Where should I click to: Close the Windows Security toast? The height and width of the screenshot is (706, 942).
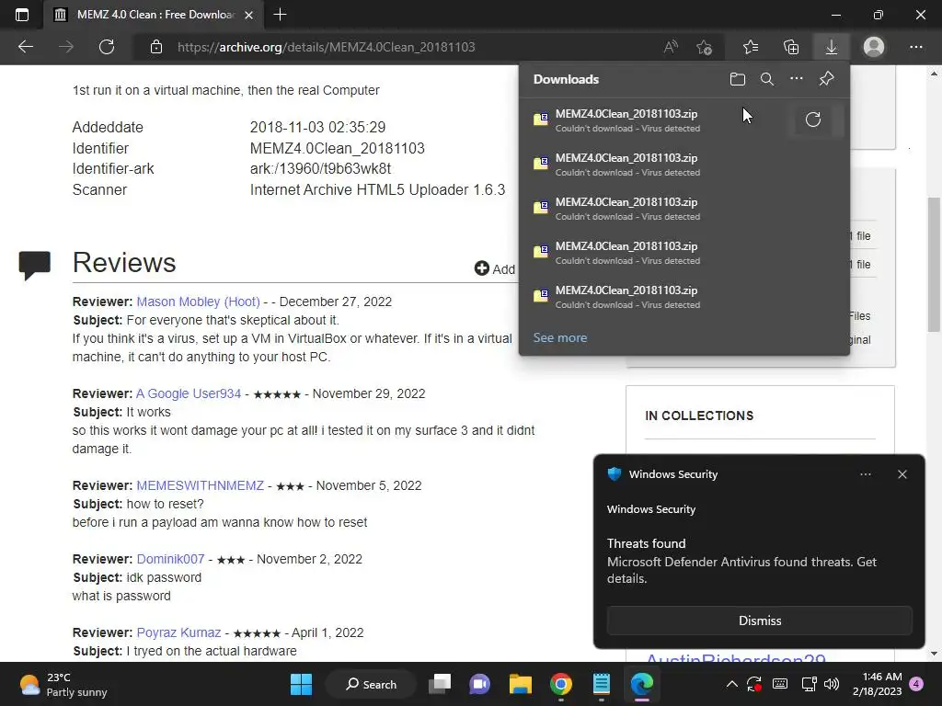[x=902, y=474]
